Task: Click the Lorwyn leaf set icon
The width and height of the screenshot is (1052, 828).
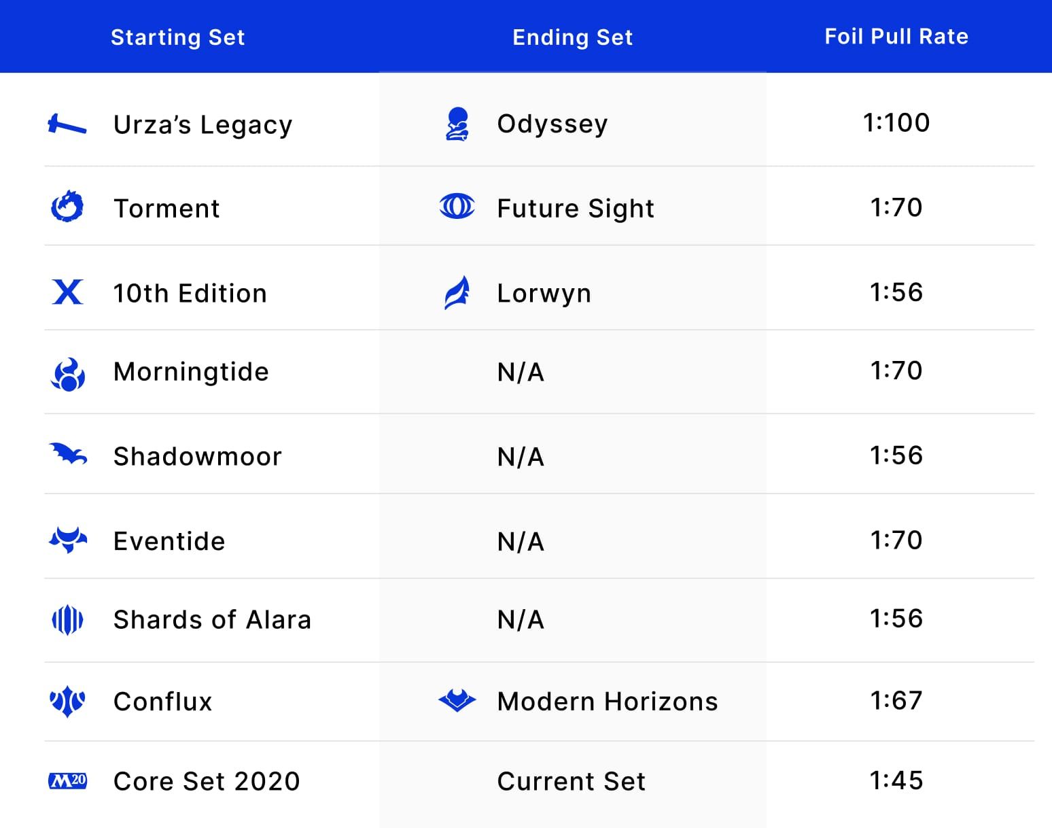Action: (x=457, y=292)
